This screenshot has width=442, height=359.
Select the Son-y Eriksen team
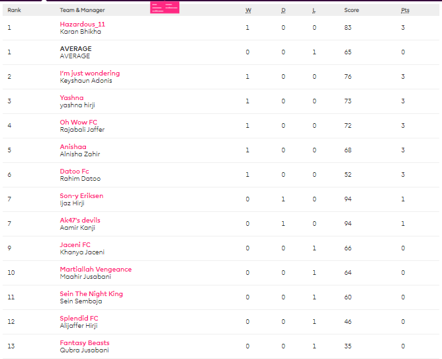81,195
